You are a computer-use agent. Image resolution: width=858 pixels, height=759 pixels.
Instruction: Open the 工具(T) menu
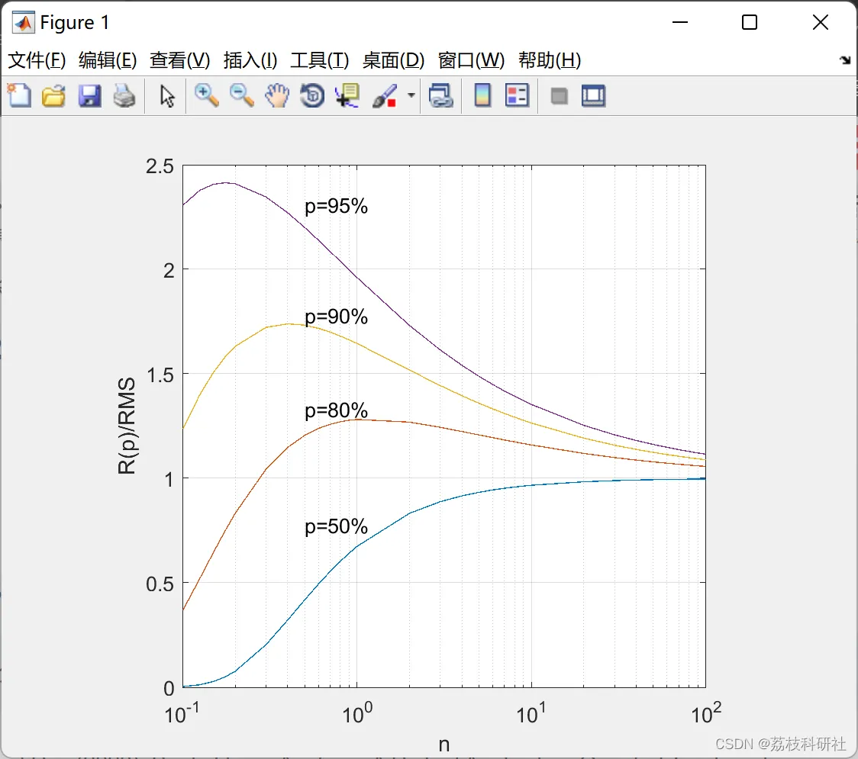320,60
